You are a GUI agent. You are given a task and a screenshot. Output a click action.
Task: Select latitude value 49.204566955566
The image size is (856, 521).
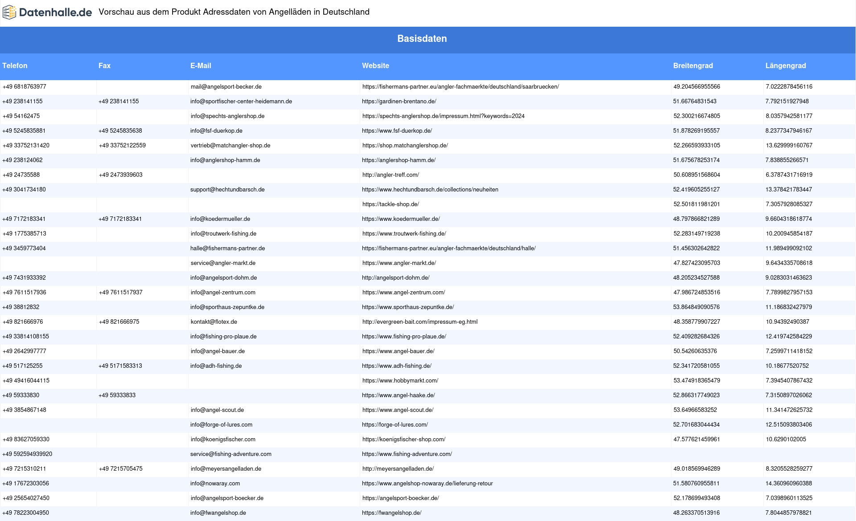(697, 87)
